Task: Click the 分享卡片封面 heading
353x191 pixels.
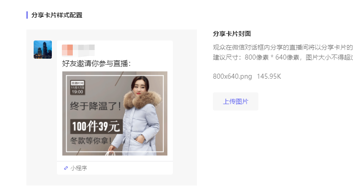Action: (x=232, y=34)
